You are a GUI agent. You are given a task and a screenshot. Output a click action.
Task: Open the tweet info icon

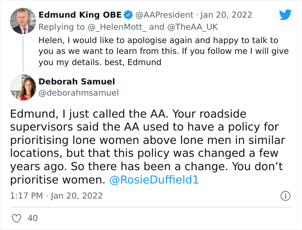(285, 196)
